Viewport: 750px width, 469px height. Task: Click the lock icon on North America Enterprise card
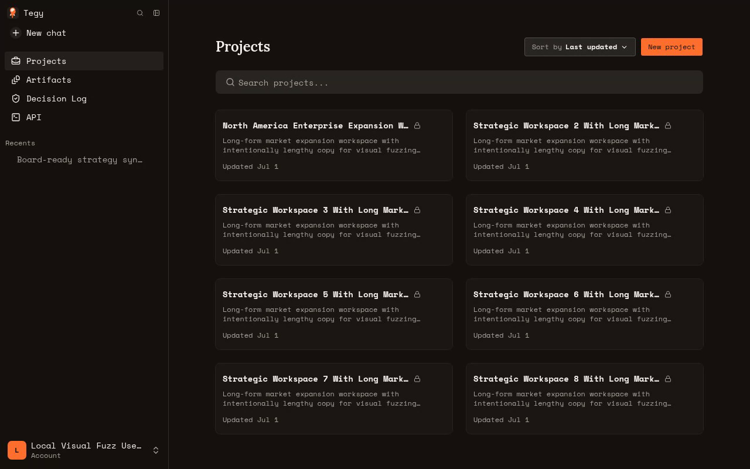pos(417,125)
